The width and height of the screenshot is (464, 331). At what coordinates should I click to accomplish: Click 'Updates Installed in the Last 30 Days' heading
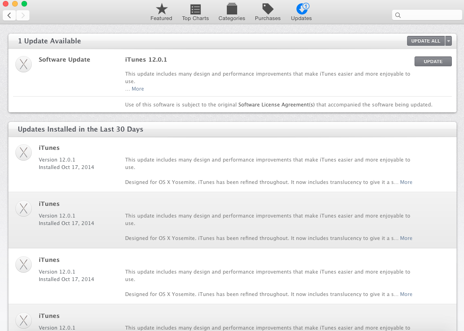[x=80, y=129]
